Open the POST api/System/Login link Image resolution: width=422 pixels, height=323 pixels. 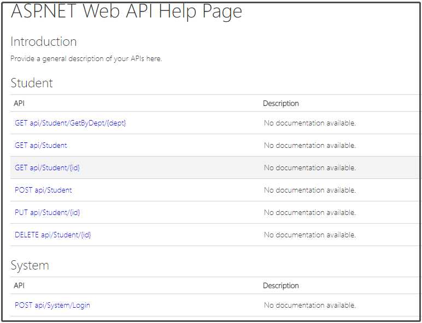pyautogui.click(x=52, y=305)
